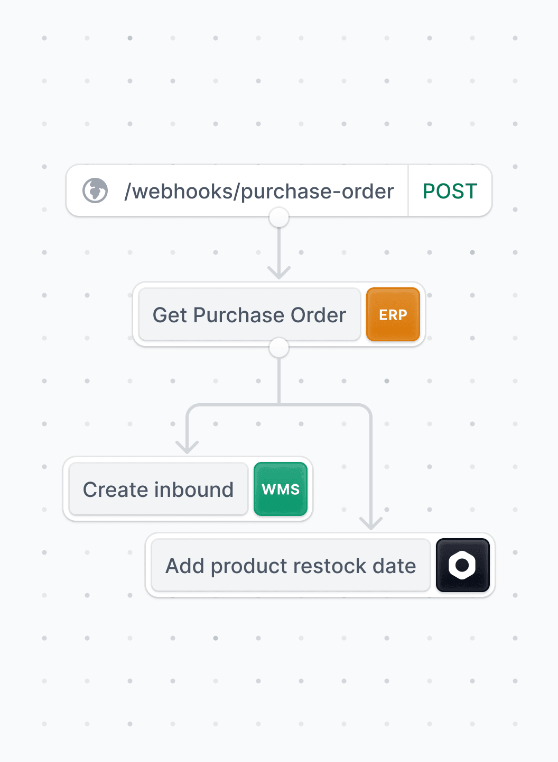The height and width of the screenshot is (762, 558).
Task: Click the output connector circle under webhook node
Action: tap(279, 217)
